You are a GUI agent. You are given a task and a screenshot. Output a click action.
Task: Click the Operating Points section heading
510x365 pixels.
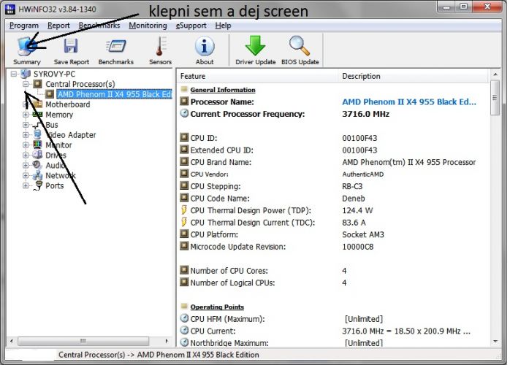pos(217,307)
